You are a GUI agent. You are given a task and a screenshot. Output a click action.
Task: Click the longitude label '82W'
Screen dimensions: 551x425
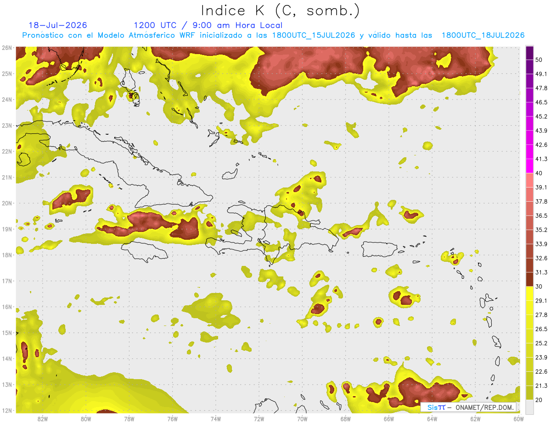tap(43, 419)
